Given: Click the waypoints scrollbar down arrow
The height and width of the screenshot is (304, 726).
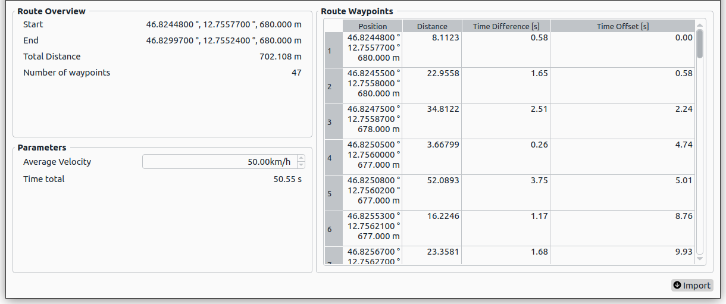Looking at the screenshot, I should 700,259.
